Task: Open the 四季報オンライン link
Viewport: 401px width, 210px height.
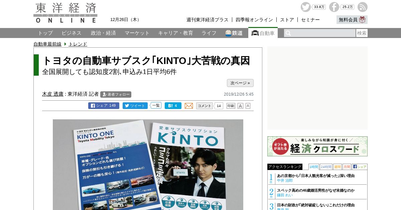Action: 254,20
